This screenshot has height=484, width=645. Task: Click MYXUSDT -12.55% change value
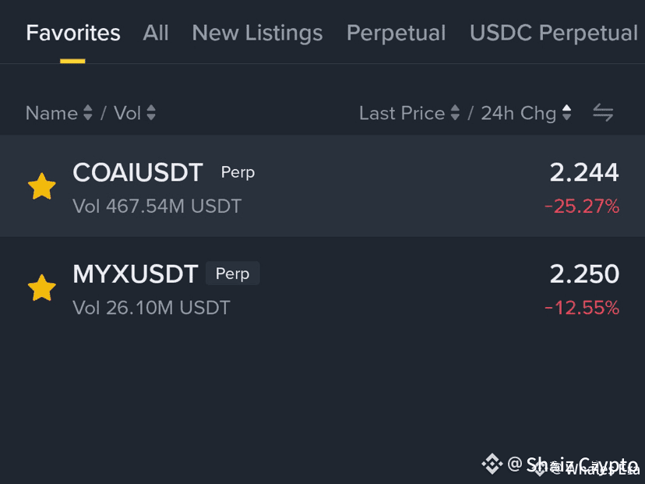[x=582, y=308]
